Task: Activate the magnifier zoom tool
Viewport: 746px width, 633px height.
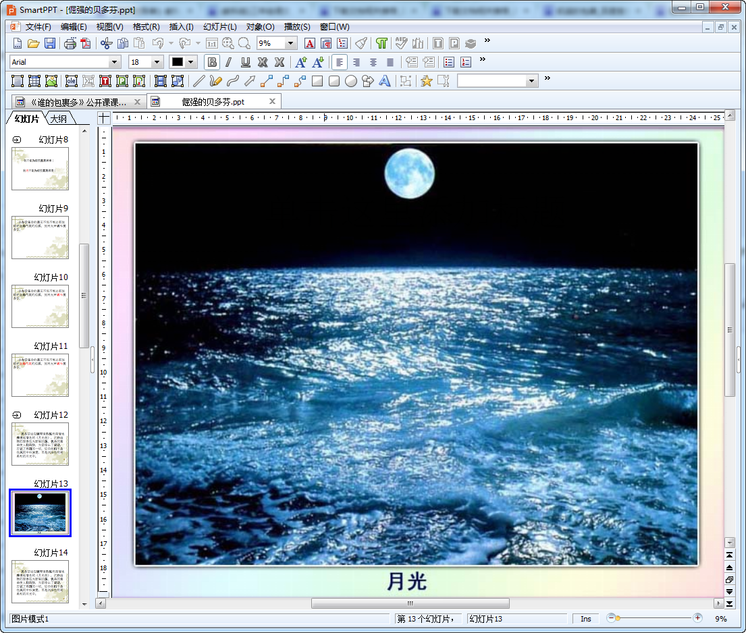Action: [x=244, y=43]
